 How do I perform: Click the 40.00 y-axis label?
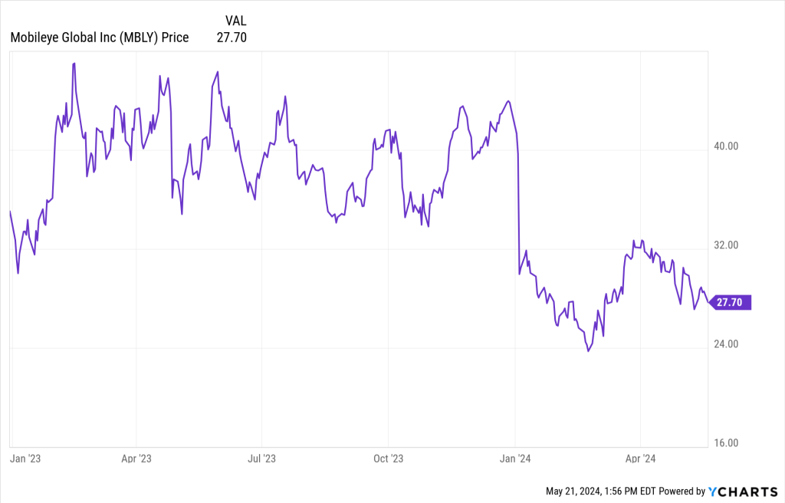click(725, 146)
